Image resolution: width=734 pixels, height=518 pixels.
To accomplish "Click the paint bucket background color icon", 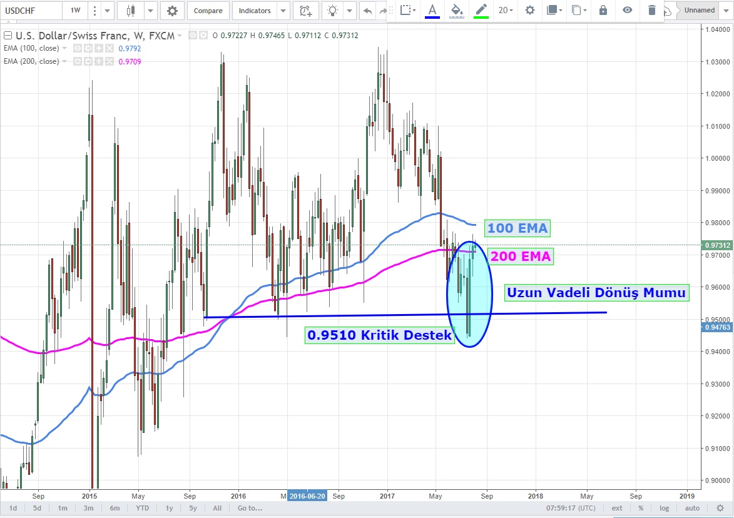I will [x=457, y=10].
